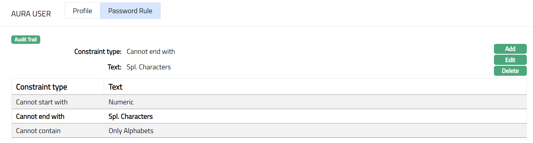Select the Cannot contain table row
Viewport: 533px width, 143px height.
click(x=38, y=131)
